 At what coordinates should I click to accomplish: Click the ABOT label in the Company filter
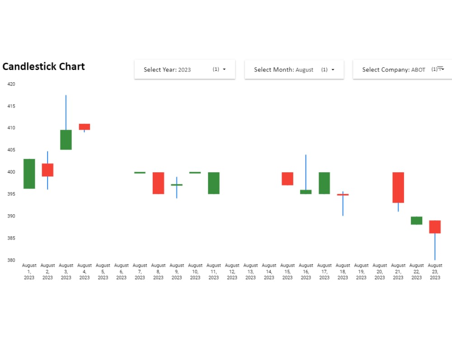418,70
